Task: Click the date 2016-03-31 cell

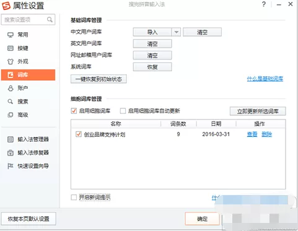Action: [x=216, y=134]
